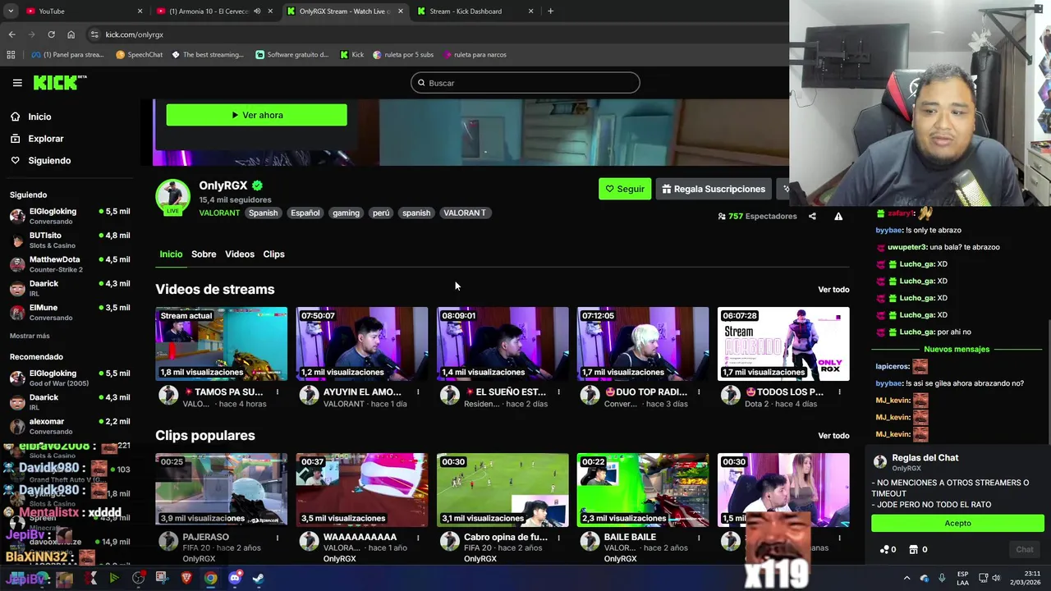Follow the channel with the Seguir button
The width and height of the screenshot is (1051, 591).
(625, 189)
